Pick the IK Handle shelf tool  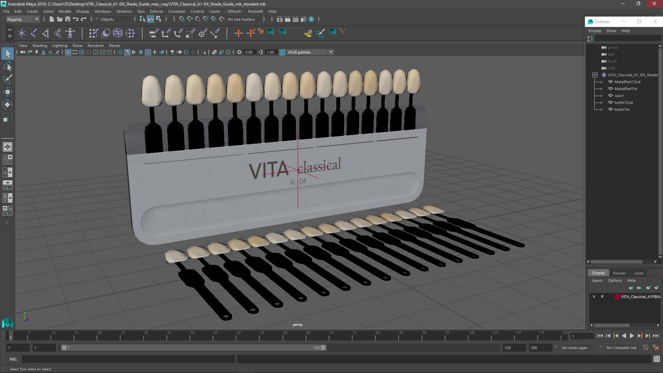[x=46, y=33]
